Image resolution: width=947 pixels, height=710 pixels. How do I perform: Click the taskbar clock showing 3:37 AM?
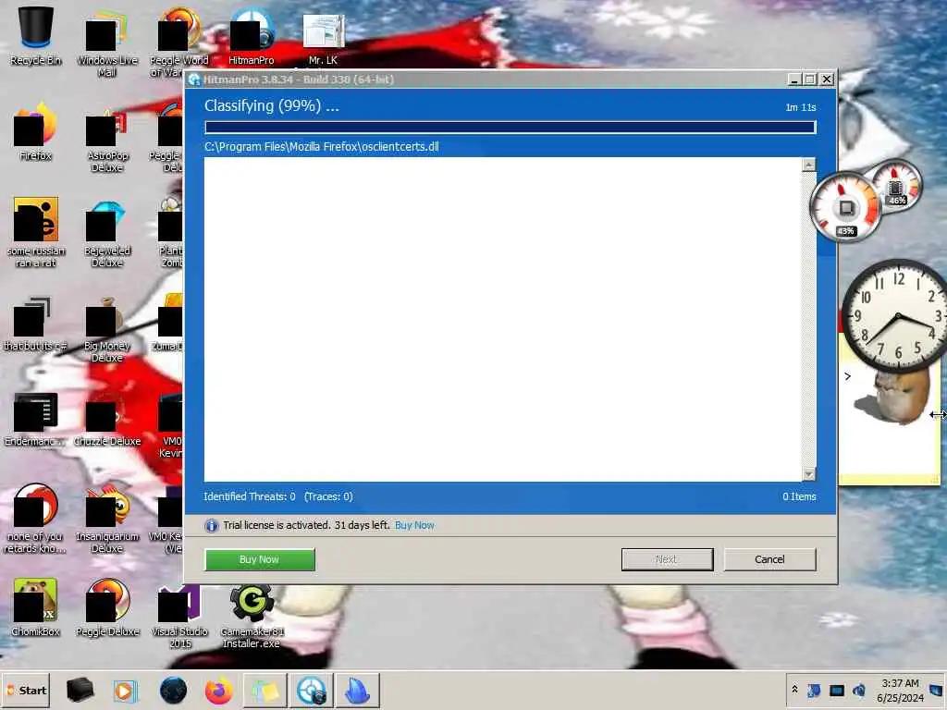[x=900, y=691]
